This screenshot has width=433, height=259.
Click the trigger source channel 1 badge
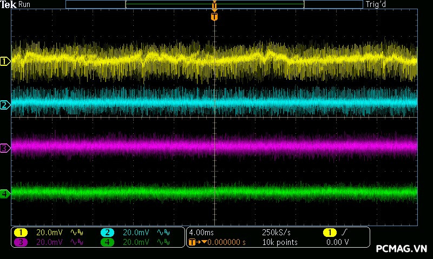click(x=329, y=232)
